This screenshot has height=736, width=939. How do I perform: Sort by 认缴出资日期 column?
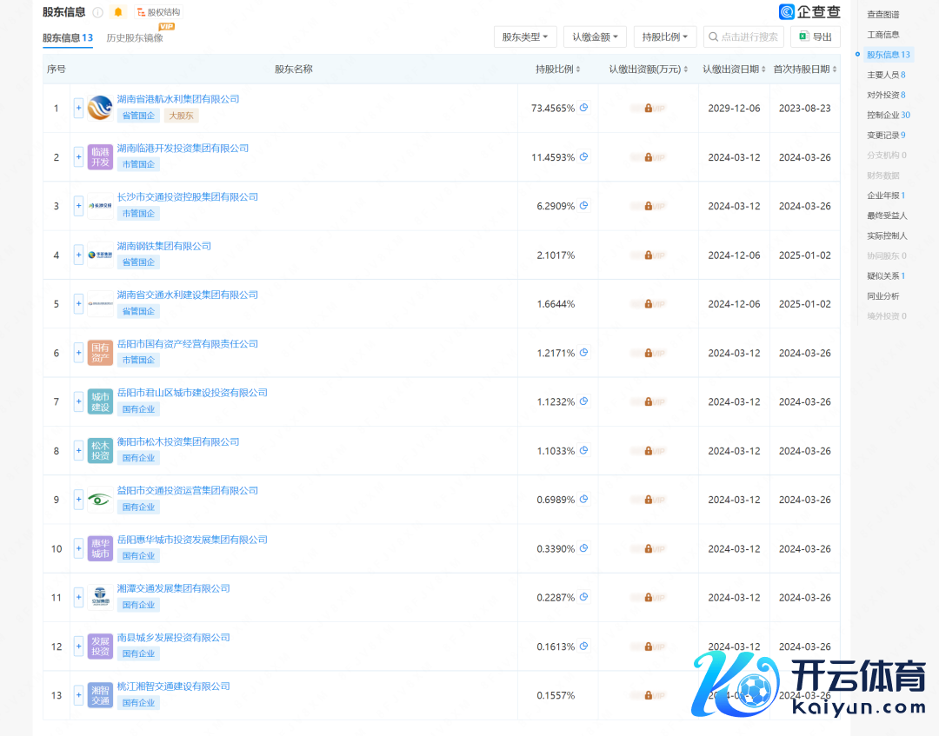click(734, 70)
